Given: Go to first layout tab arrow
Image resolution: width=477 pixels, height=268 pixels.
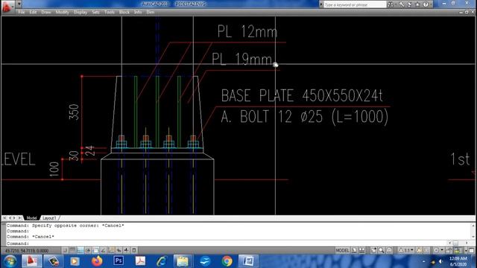Looking at the screenshot, I should tap(4, 218).
